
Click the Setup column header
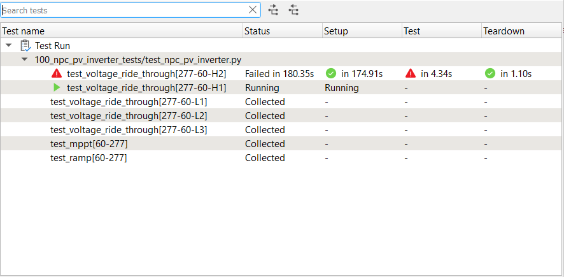pyautogui.click(x=361, y=31)
